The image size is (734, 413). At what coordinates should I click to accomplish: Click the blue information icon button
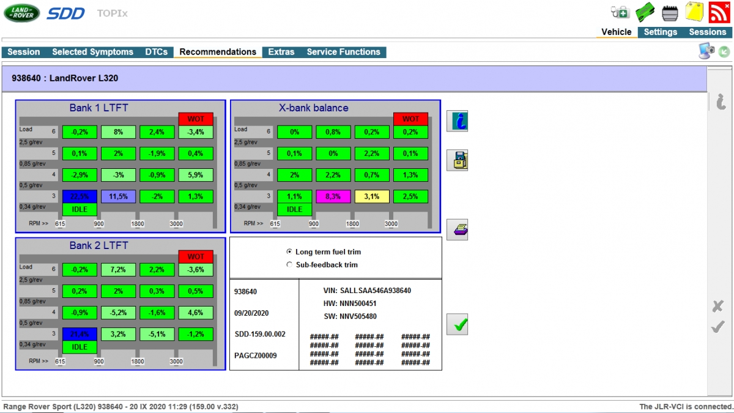[457, 121]
